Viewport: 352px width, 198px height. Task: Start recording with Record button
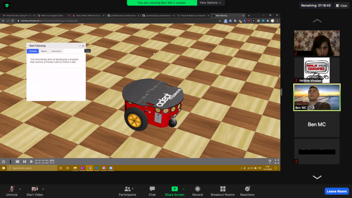[198, 191]
